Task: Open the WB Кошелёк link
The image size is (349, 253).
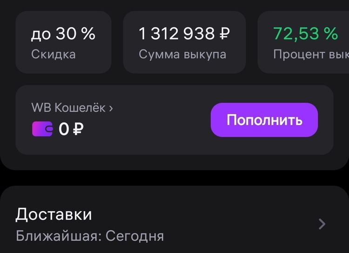Action: tap(72, 108)
